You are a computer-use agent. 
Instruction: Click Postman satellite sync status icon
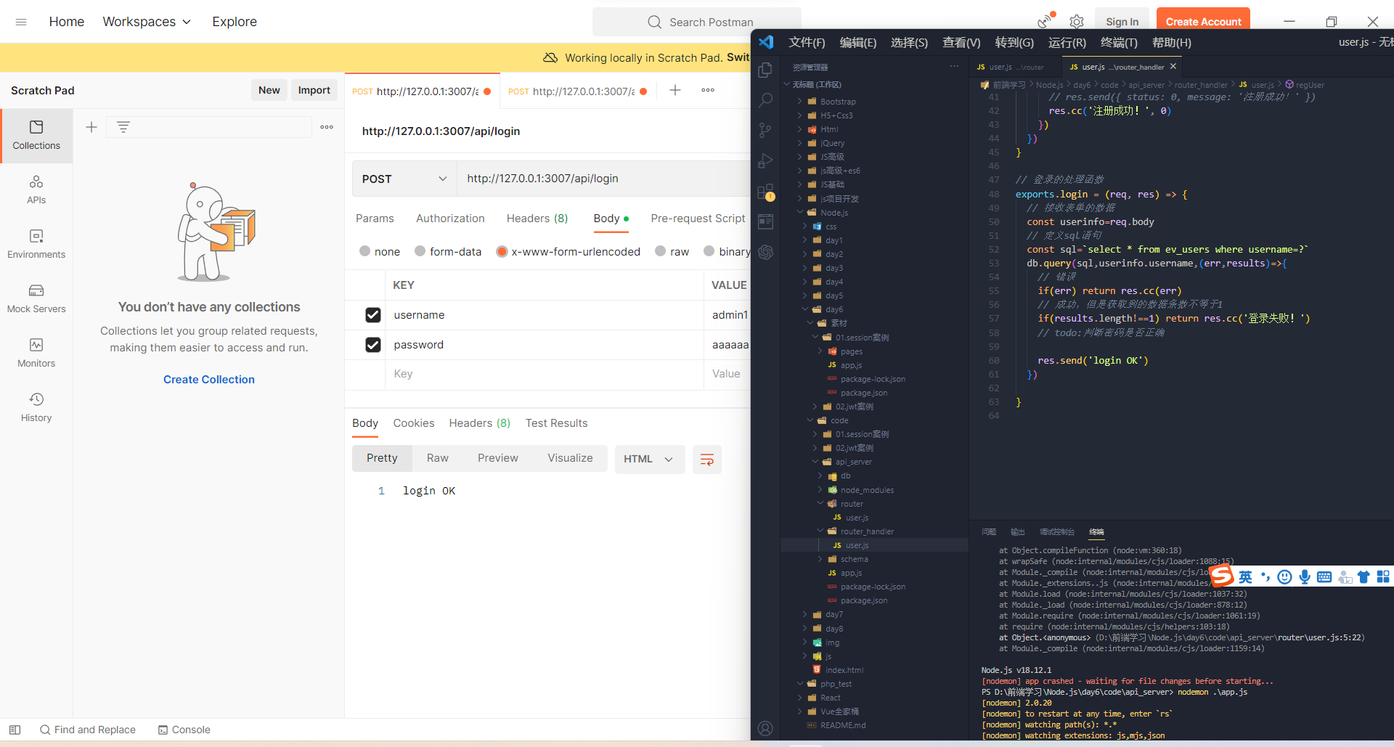pos(1045,21)
